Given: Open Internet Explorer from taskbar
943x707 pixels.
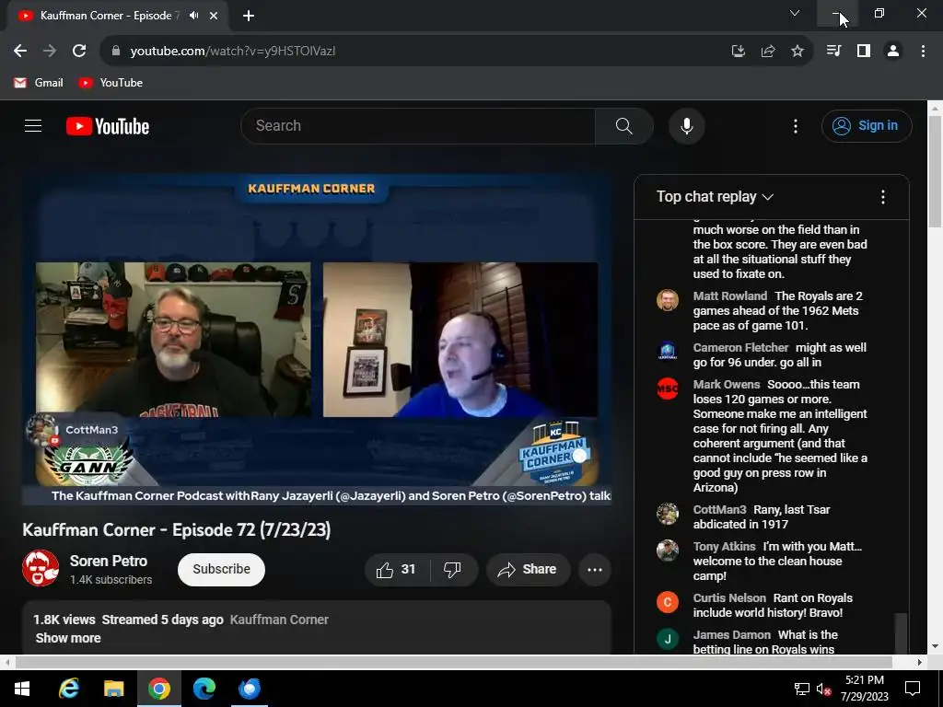Looking at the screenshot, I should point(68,689).
